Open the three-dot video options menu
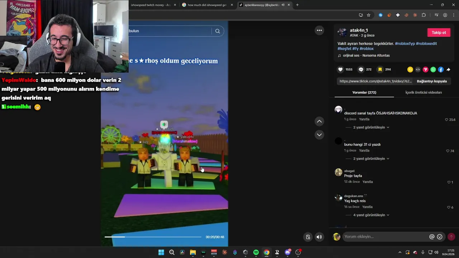The height and width of the screenshot is (258, 459). pos(319,30)
